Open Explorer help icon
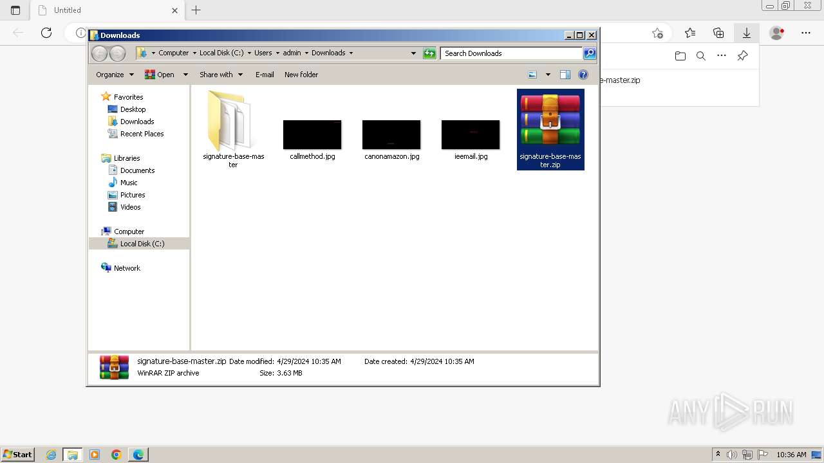Screen dimensions: 824x463 [583, 75]
